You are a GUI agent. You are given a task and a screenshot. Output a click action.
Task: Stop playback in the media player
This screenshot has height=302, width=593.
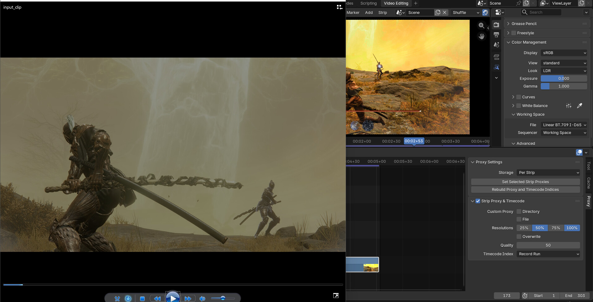[x=142, y=299]
